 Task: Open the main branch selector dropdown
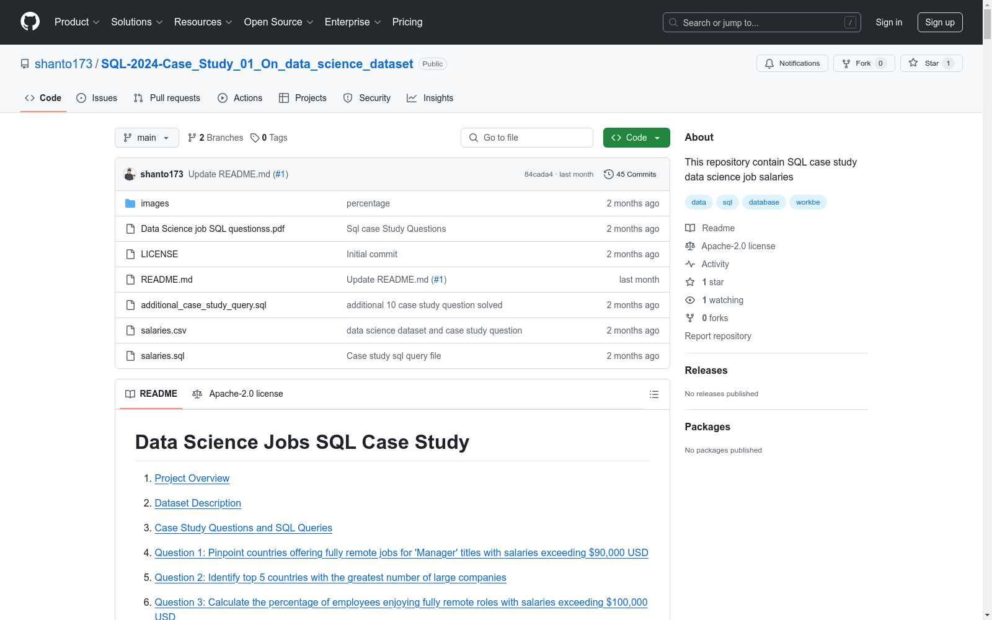[x=147, y=138]
